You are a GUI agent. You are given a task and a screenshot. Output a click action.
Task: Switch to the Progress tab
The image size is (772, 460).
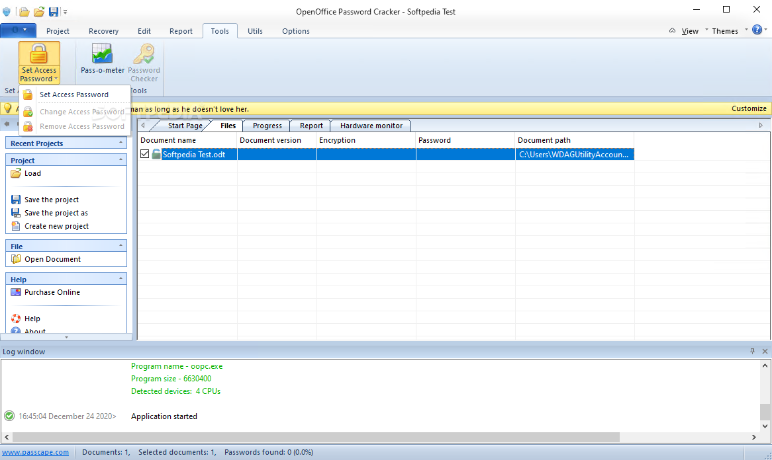click(x=267, y=126)
